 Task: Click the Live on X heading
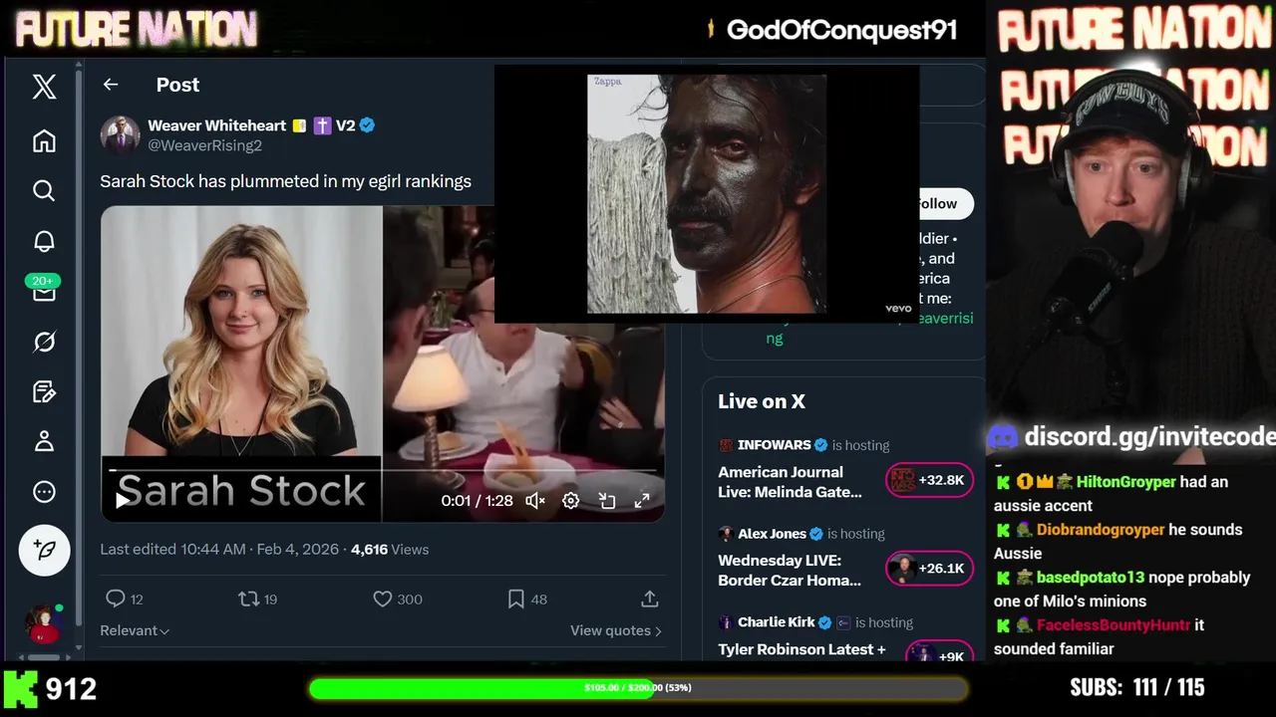762,401
